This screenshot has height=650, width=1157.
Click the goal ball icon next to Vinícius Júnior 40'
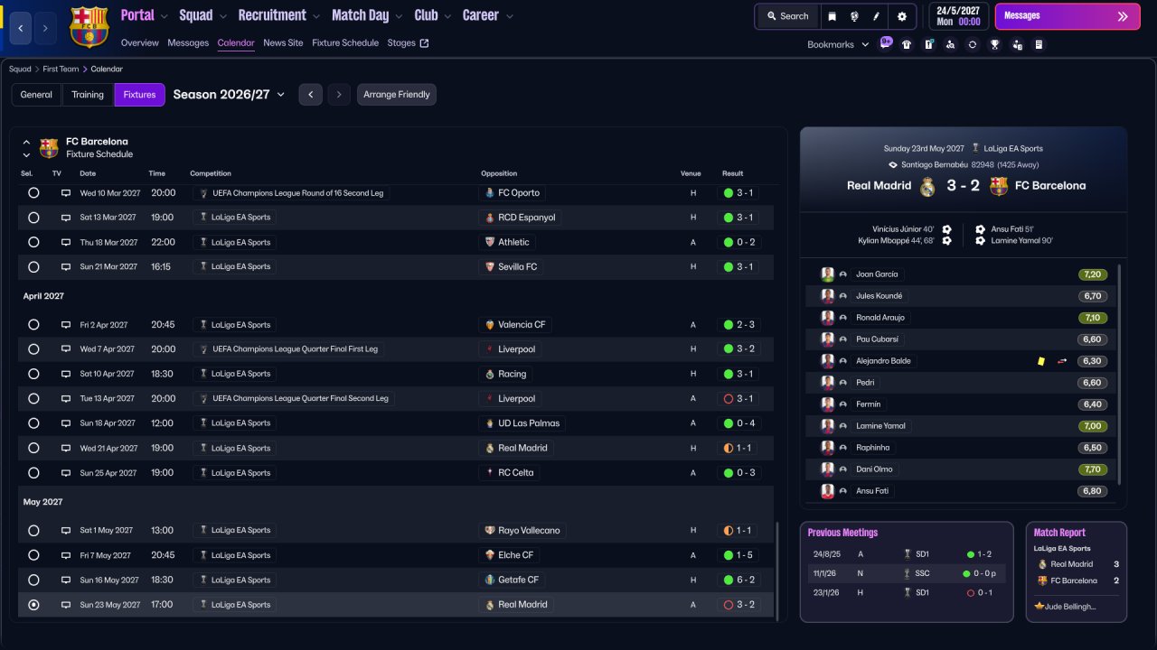946,229
